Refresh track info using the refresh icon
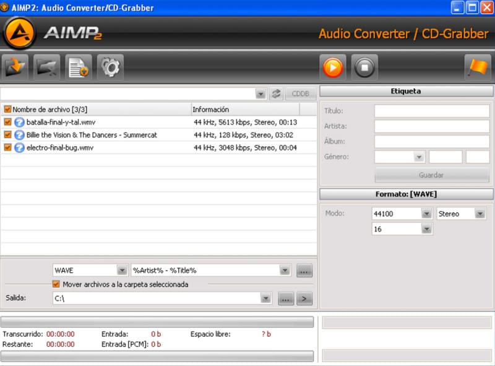This screenshot has height=366, width=495. pyautogui.click(x=277, y=94)
